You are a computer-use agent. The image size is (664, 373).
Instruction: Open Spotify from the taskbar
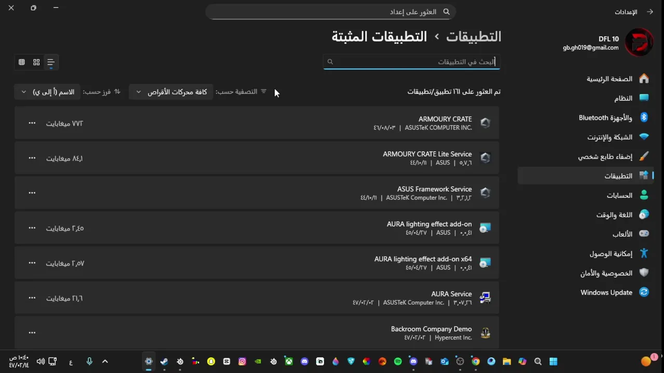pos(398,362)
